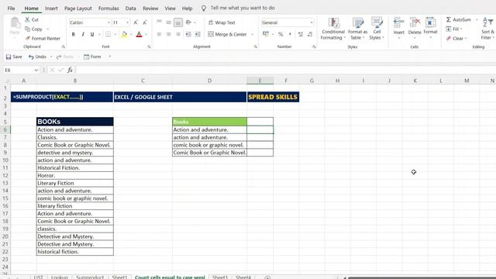Apply Percent Style format
The width and height of the screenshot is (496, 279).
[281, 34]
